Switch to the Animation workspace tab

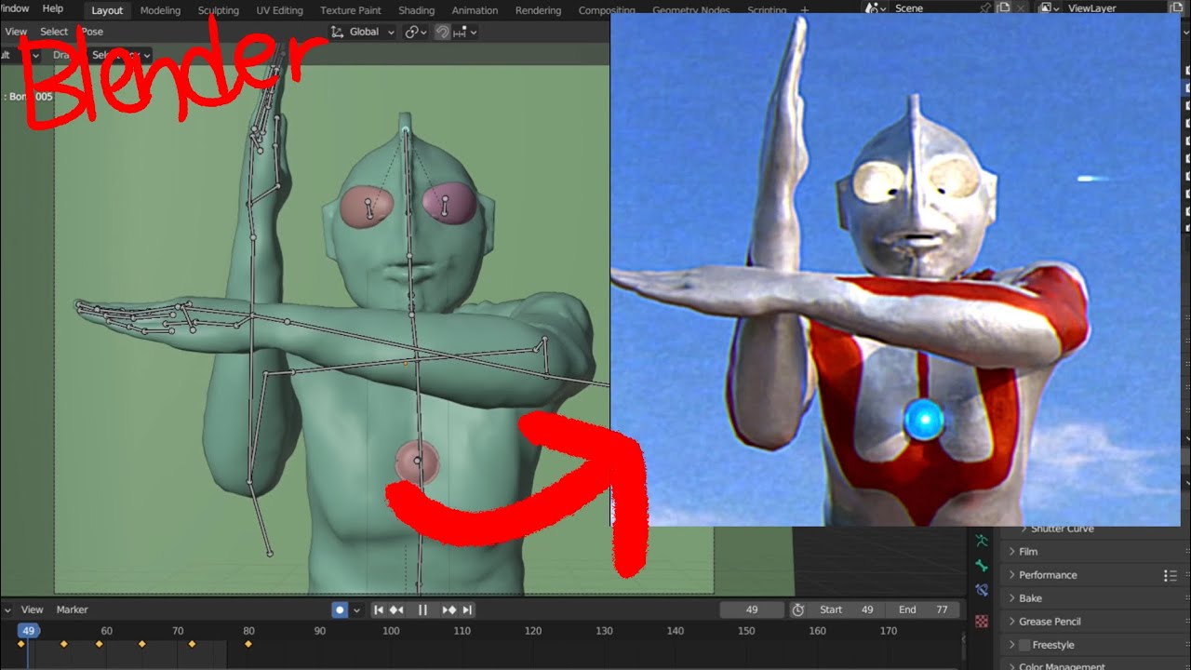point(475,10)
